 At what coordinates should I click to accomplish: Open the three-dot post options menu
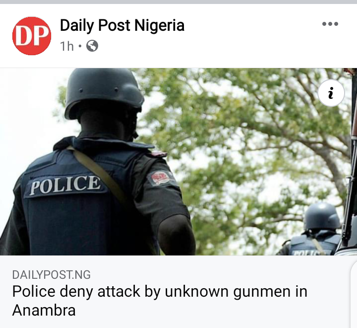[x=330, y=24]
